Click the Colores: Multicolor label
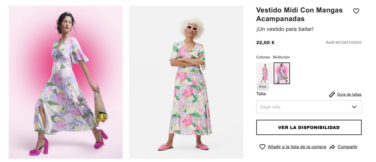Image resolution: width=376 pixels, height=162 pixels. pos(273,57)
